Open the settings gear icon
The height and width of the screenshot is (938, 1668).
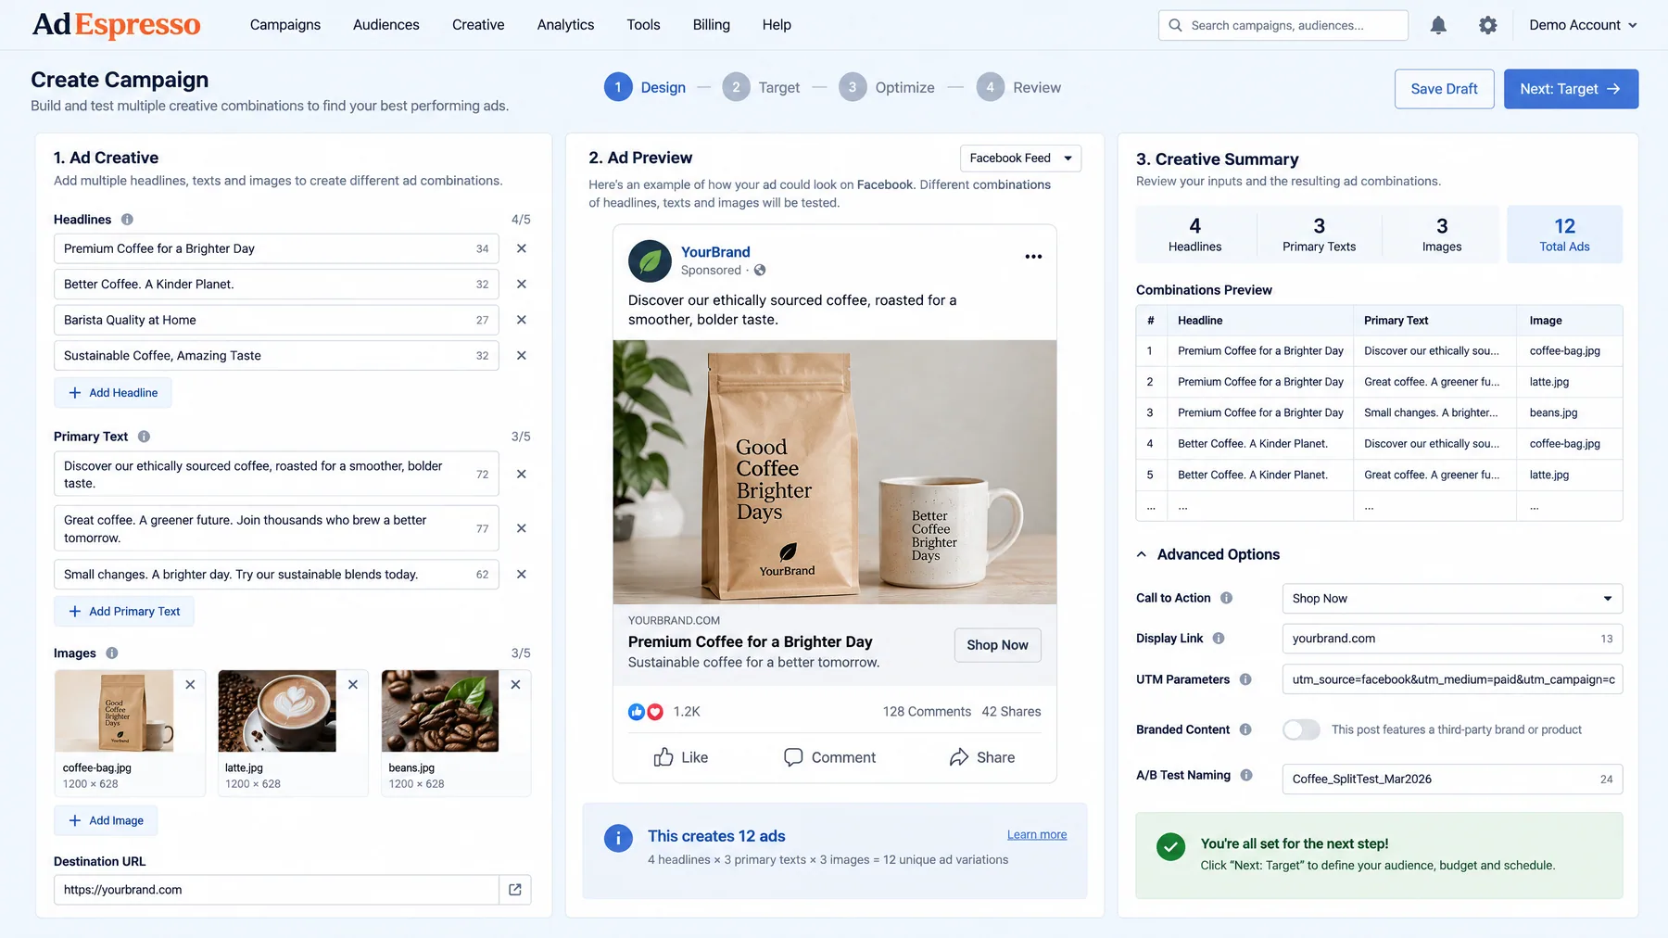tap(1487, 25)
